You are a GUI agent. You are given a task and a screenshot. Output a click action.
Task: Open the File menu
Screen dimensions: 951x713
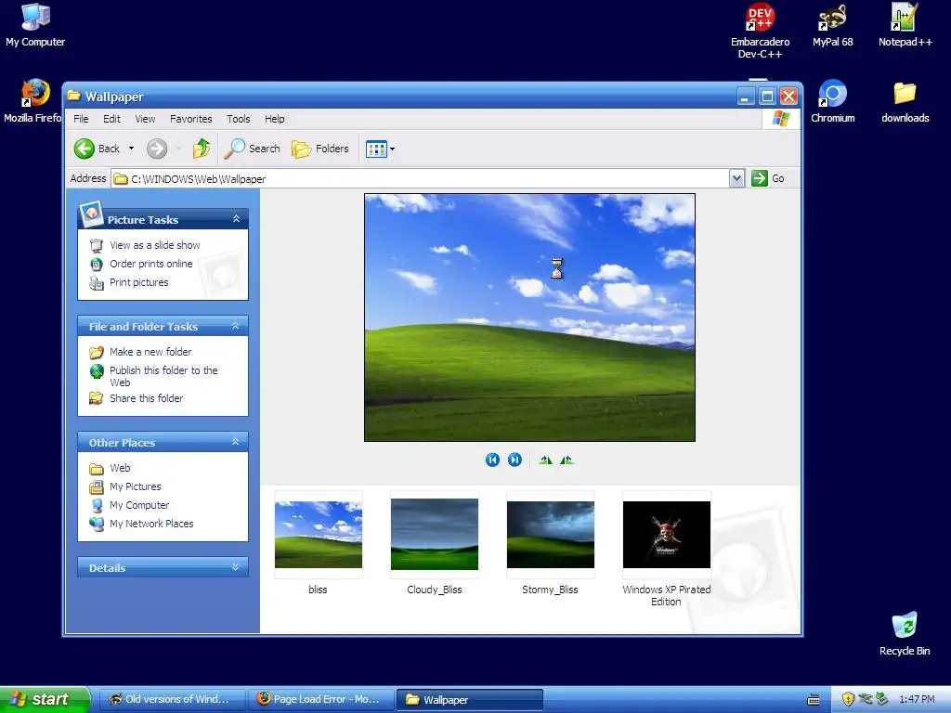click(x=81, y=119)
